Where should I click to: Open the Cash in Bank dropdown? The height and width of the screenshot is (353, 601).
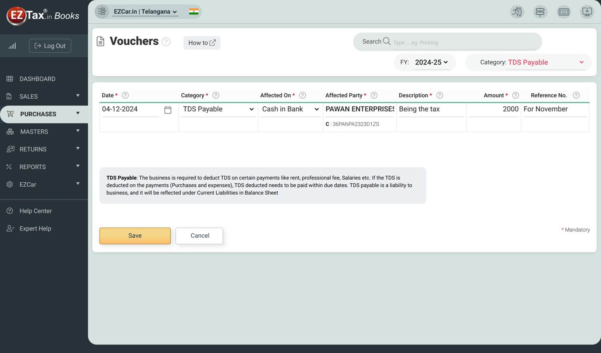290,109
